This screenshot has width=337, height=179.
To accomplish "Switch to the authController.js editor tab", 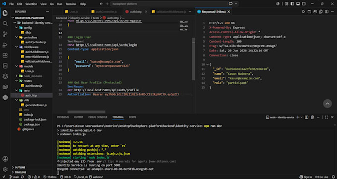I will (106, 11).
